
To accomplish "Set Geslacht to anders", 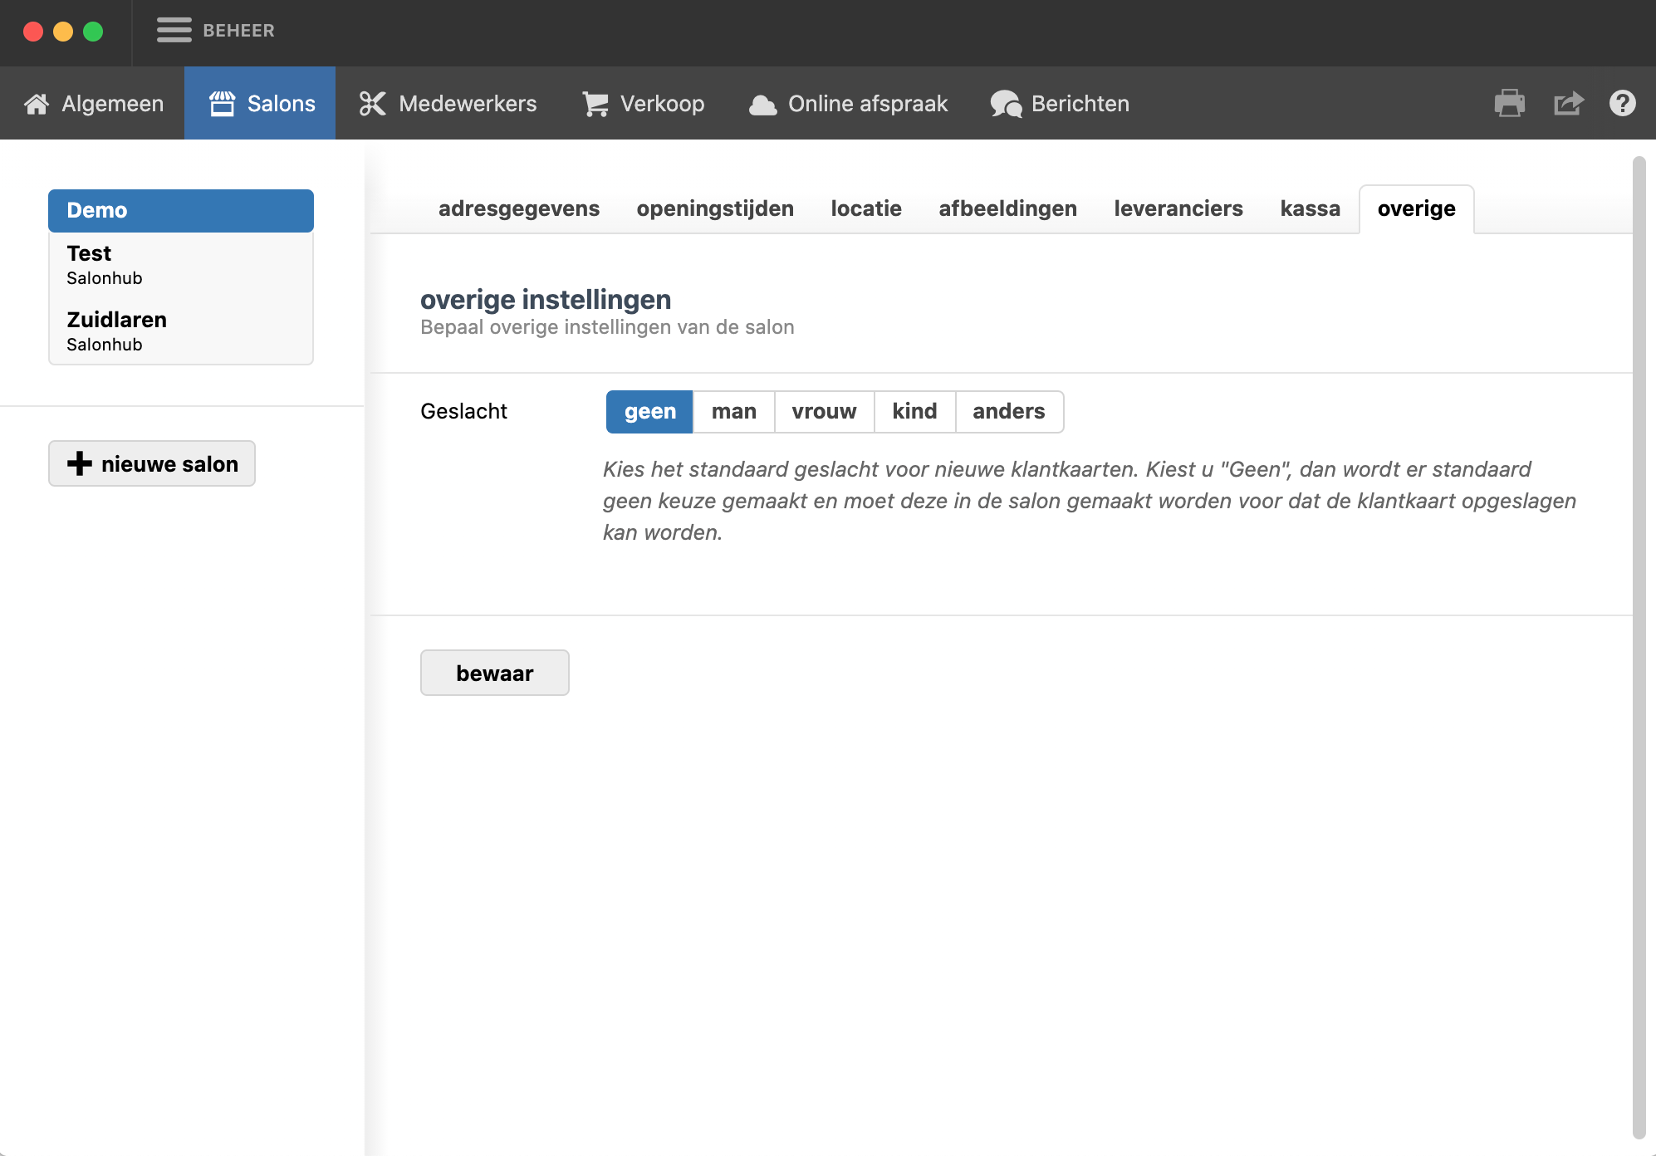I will tap(1009, 412).
